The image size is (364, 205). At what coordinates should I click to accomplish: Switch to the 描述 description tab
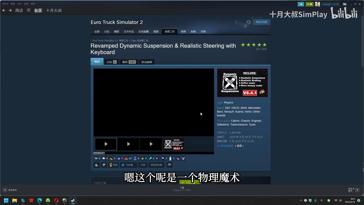[x=97, y=61]
